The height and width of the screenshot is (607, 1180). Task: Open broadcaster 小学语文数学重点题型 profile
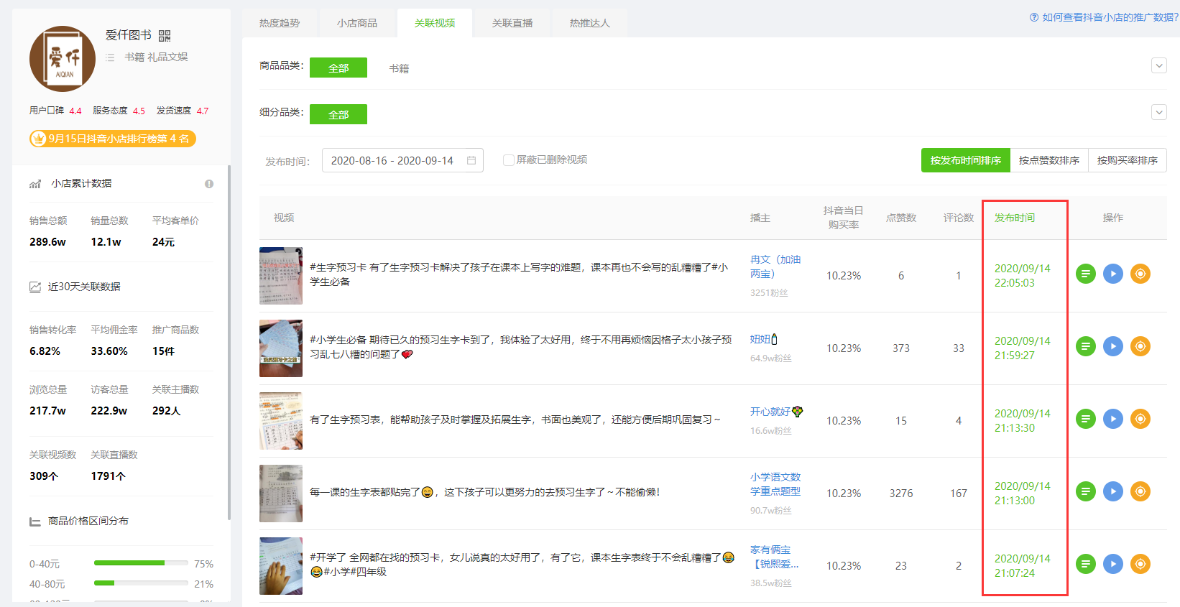(775, 484)
